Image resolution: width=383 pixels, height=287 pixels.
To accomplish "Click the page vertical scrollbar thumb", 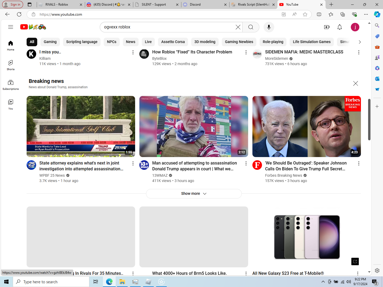I will coord(369,120).
